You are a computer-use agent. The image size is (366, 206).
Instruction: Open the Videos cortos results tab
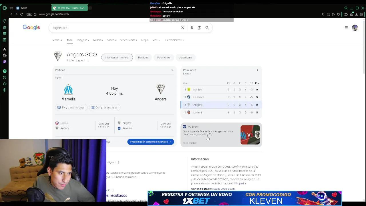tap(128, 40)
